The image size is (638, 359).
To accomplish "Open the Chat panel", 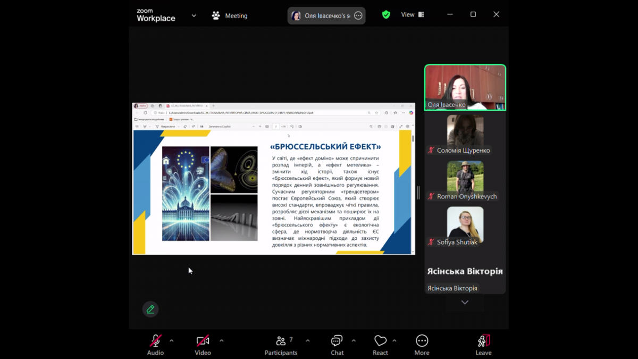I will pyautogui.click(x=337, y=341).
